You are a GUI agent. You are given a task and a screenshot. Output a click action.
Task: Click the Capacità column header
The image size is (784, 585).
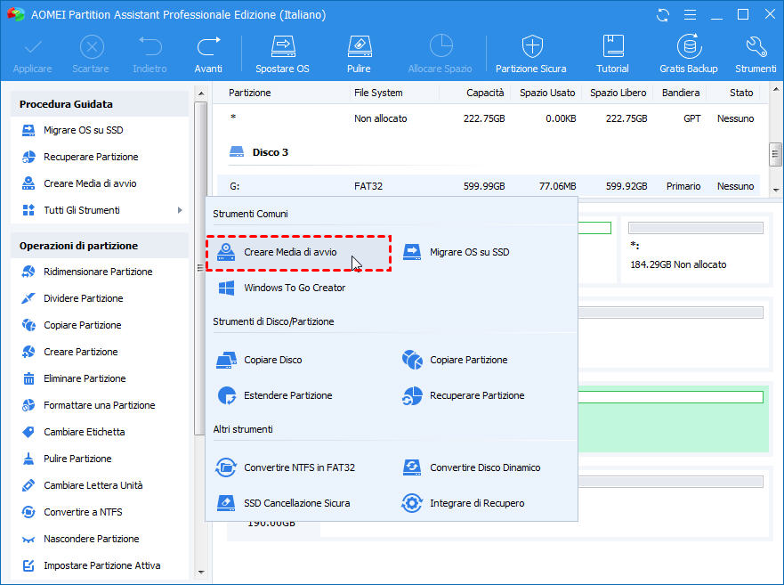[x=485, y=93]
